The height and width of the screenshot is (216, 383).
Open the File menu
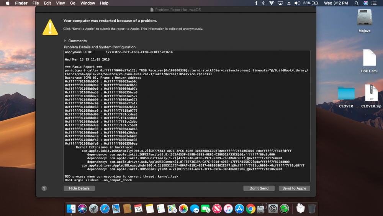(x=36, y=3)
